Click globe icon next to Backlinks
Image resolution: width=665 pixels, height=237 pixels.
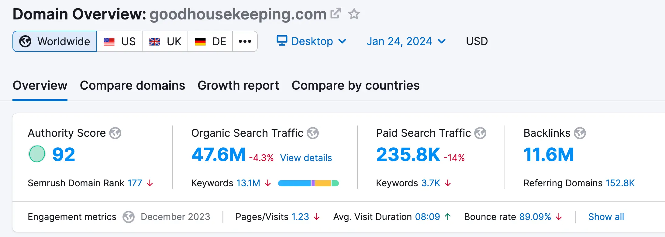[x=580, y=133]
